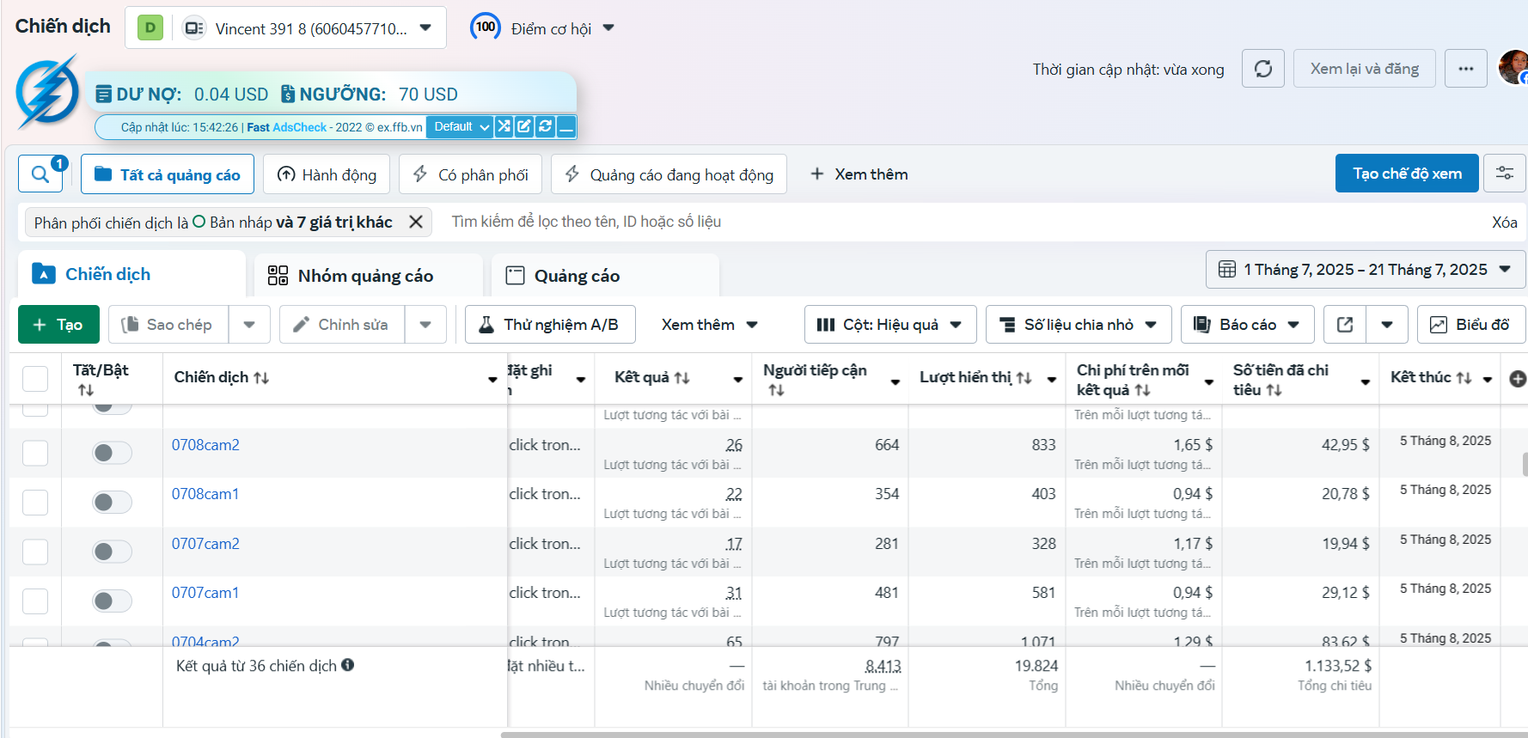Open the Vincent 391 8 account dropdown

[x=285, y=27]
